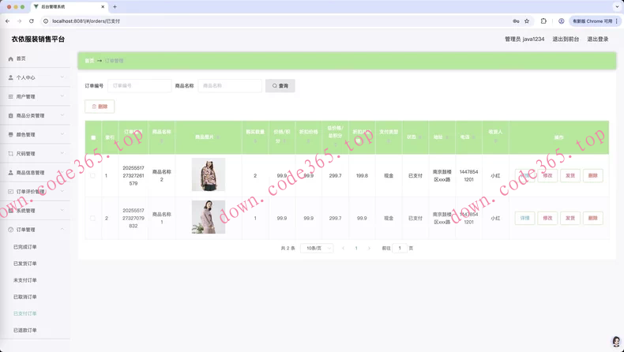Open the Chrome extensions puzzle icon
The height and width of the screenshot is (352, 624).
point(543,21)
